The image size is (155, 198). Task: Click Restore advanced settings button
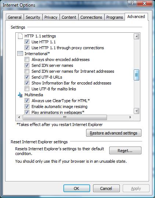coord(114,133)
